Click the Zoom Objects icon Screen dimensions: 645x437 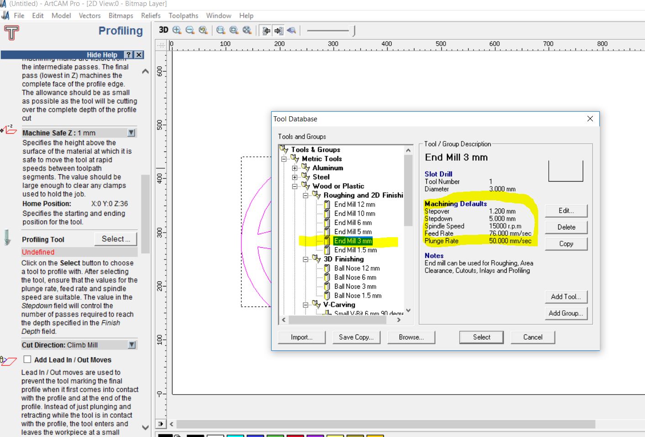[x=247, y=30]
